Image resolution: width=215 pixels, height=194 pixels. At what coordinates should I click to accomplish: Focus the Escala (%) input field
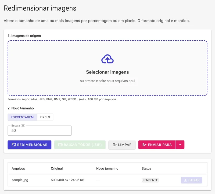point(40,130)
